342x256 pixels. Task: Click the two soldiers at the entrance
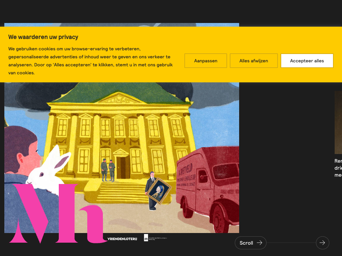(108, 170)
